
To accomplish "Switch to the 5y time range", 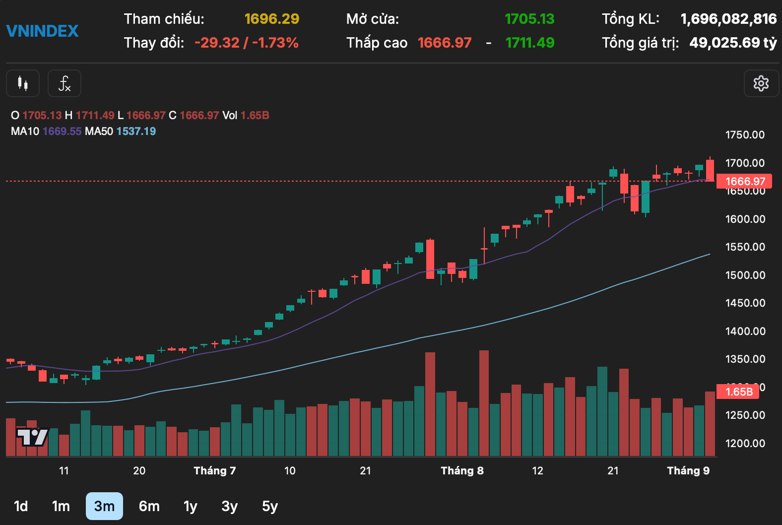I will tap(270, 506).
